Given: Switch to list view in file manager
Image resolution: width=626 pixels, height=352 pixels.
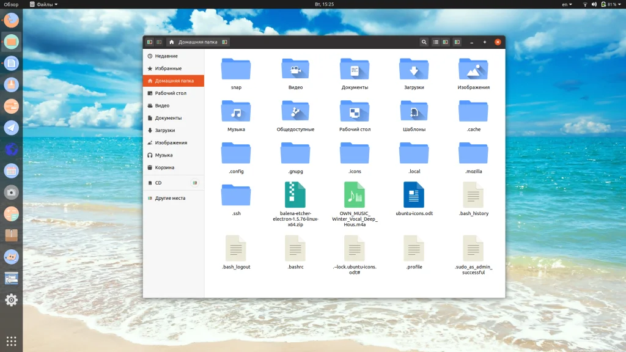Looking at the screenshot, I should point(436,42).
